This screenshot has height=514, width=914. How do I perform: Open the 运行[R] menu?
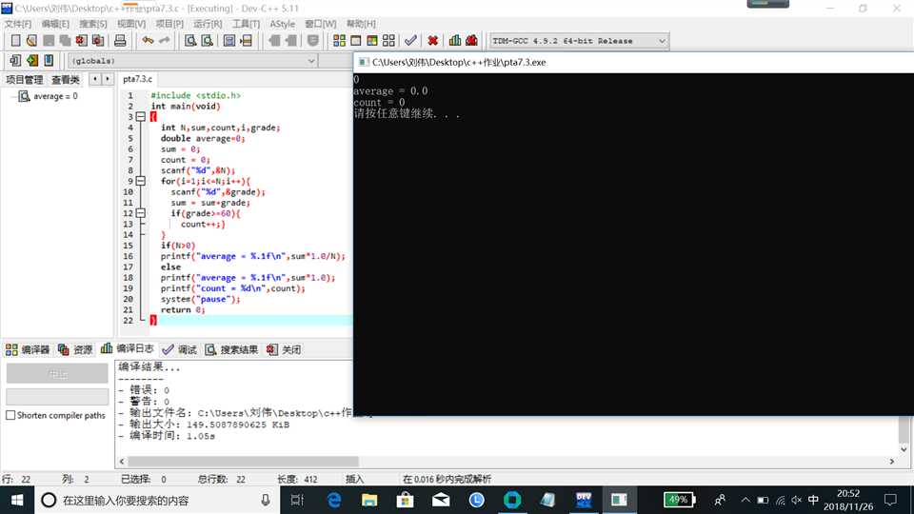click(x=208, y=24)
